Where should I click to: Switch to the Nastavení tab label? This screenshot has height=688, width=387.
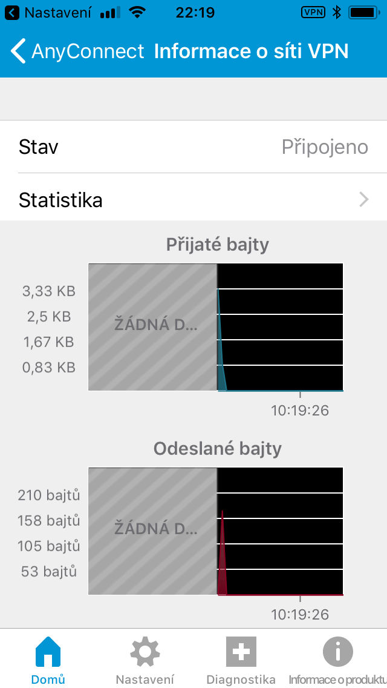pos(145,680)
